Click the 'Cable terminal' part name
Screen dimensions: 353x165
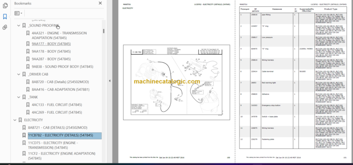click(268, 71)
